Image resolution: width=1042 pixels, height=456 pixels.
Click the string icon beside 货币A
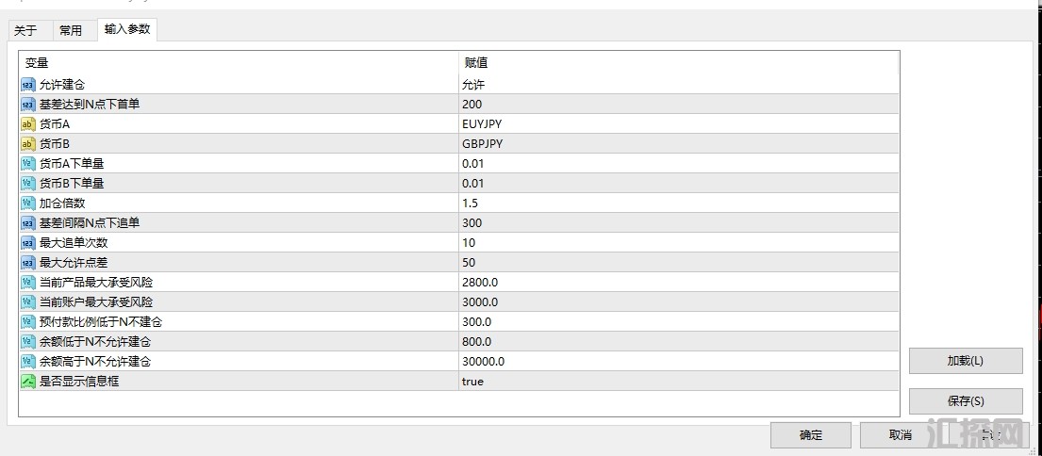pyautogui.click(x=27, y=123)
